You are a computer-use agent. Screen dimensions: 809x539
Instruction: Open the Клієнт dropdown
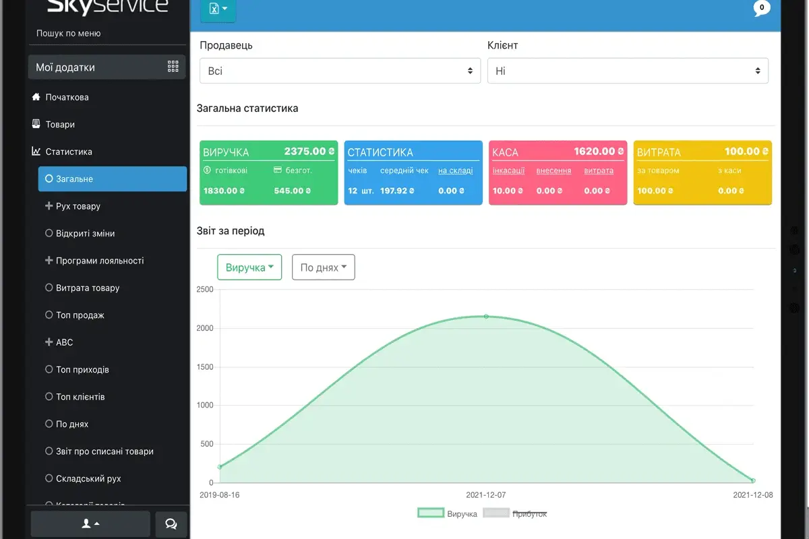628,71
